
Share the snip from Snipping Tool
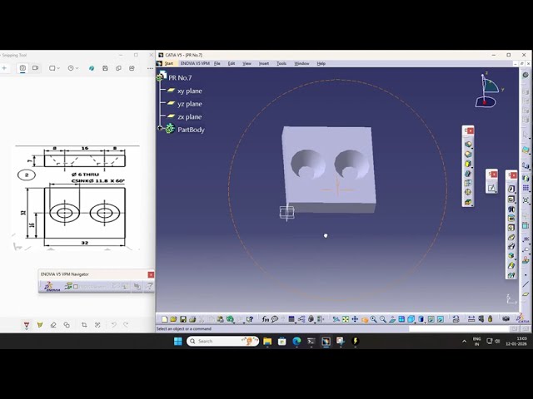click(x=132, y=68)
